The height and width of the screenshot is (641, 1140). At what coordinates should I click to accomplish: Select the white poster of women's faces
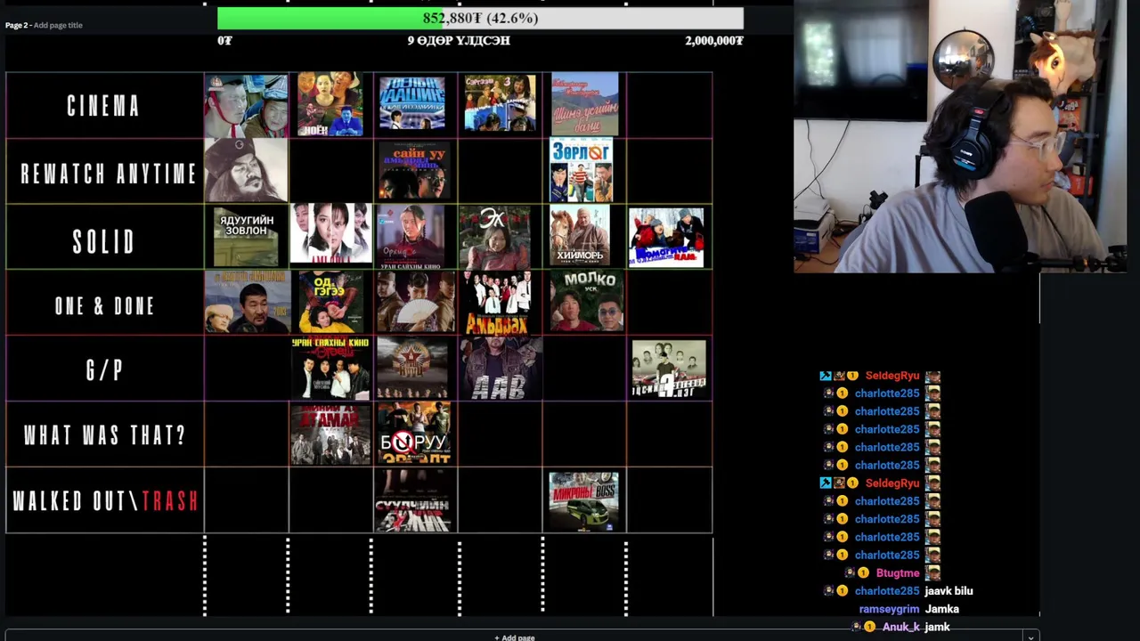point(330,234)
